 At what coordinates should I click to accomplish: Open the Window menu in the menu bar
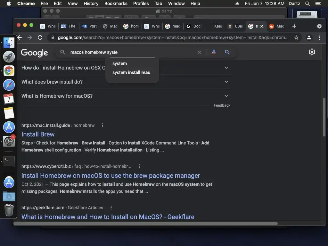(176, 4)
